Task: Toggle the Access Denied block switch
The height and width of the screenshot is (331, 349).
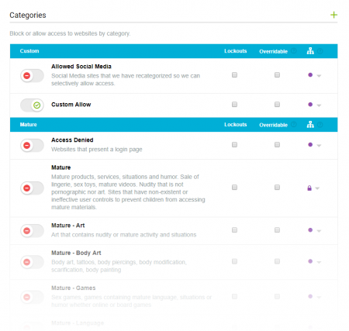Action: [32, 146]
